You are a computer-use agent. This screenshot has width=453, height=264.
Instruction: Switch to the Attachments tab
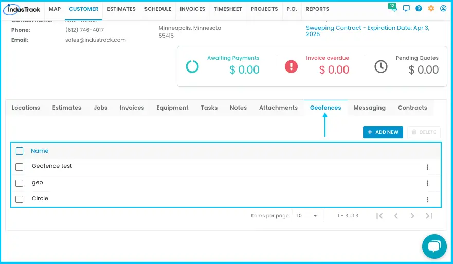(278, 108)
